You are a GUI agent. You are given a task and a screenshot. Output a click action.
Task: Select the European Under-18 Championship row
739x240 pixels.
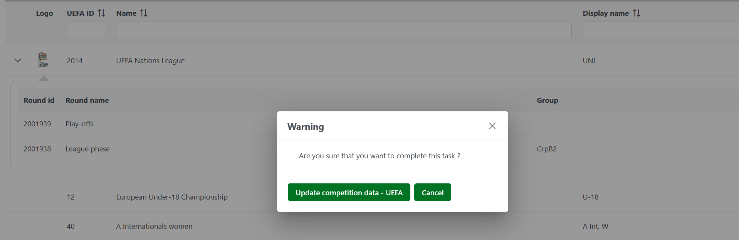[x=172, y=197]
